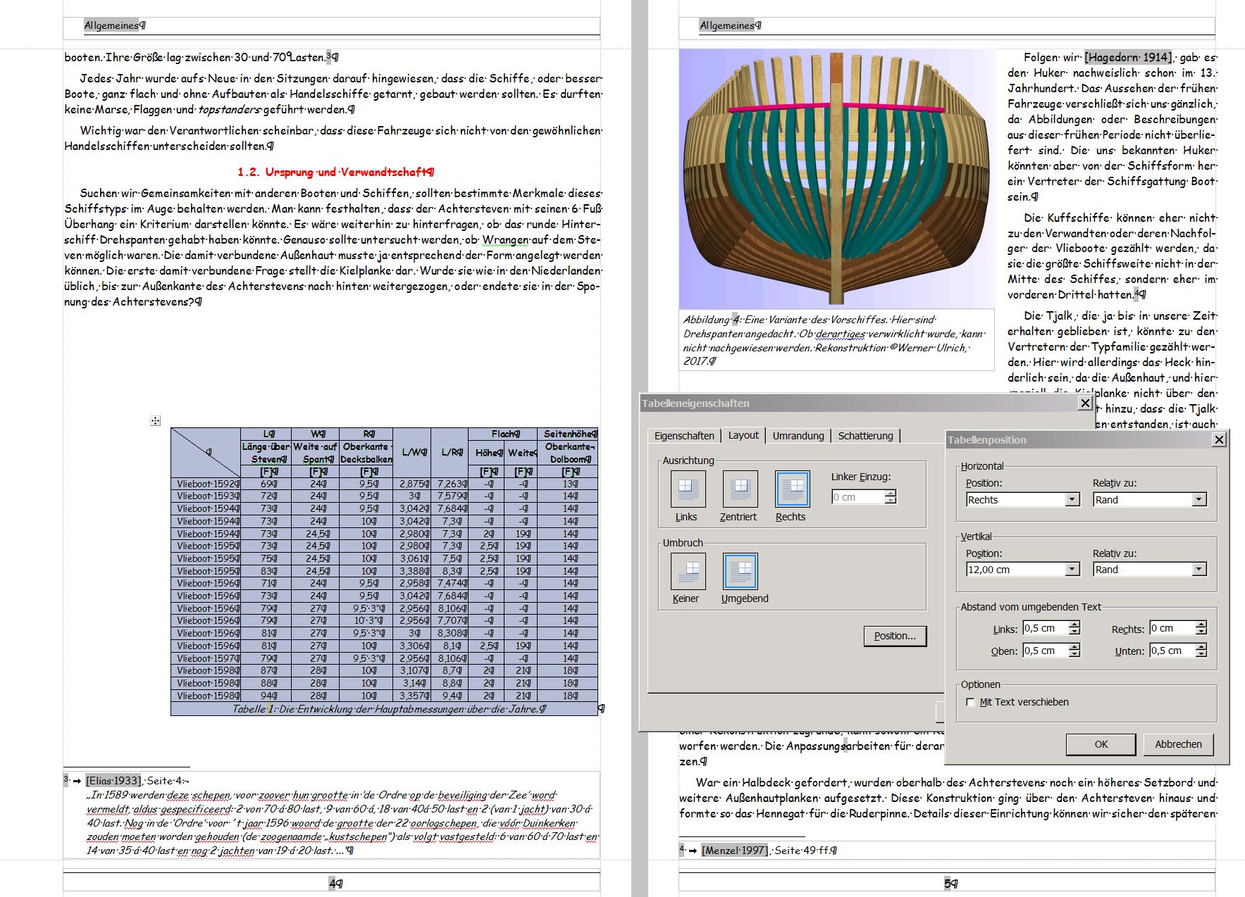Click value 7,263 in table
This screenshot has width=1245, height=897.
pyautogui.click(x=450, y=484)
